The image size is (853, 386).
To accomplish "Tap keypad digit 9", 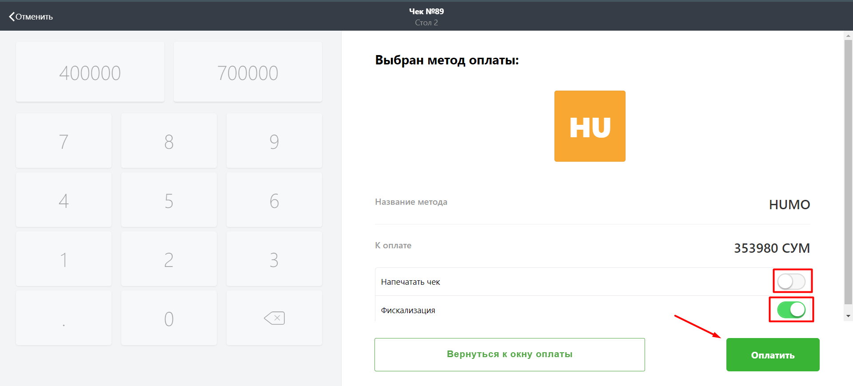I will [274, 141].
